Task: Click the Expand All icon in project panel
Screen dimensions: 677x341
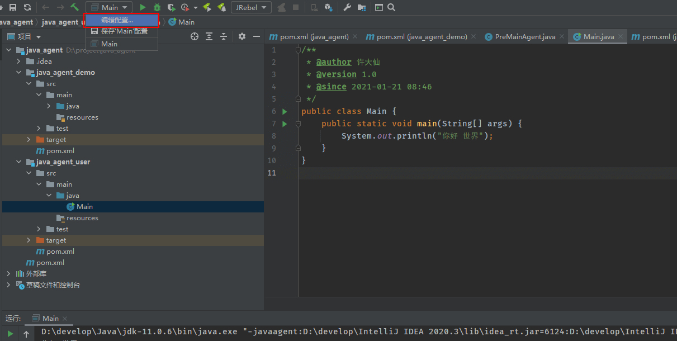Action: 209,36
